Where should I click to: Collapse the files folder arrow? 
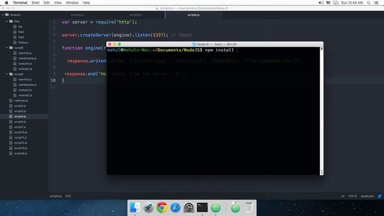pos(7,22)
